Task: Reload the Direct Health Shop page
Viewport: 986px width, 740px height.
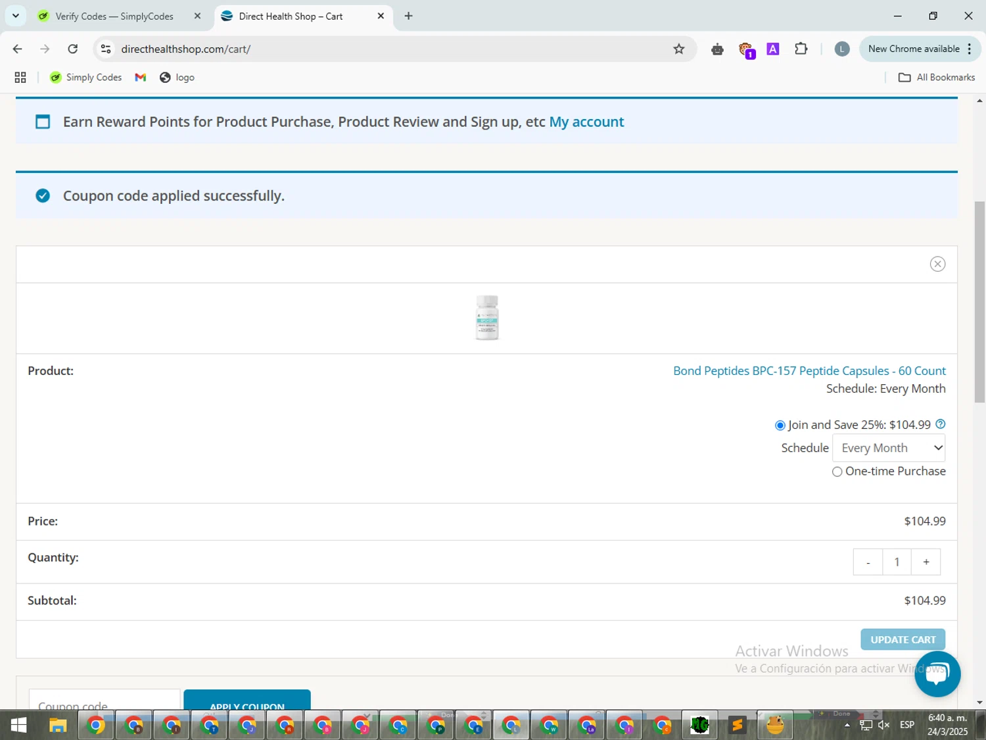Action: (73, 49)
